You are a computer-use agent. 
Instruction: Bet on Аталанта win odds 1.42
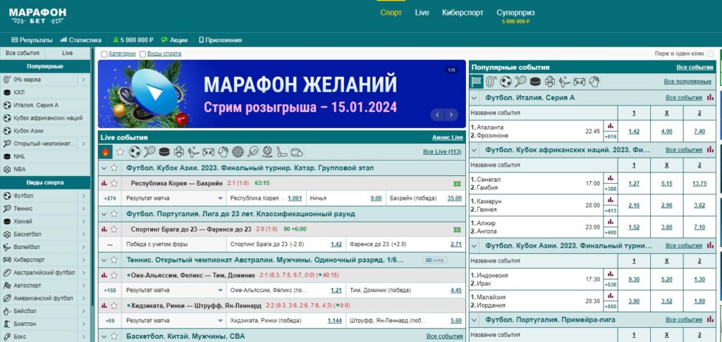[x=634, y=132]
